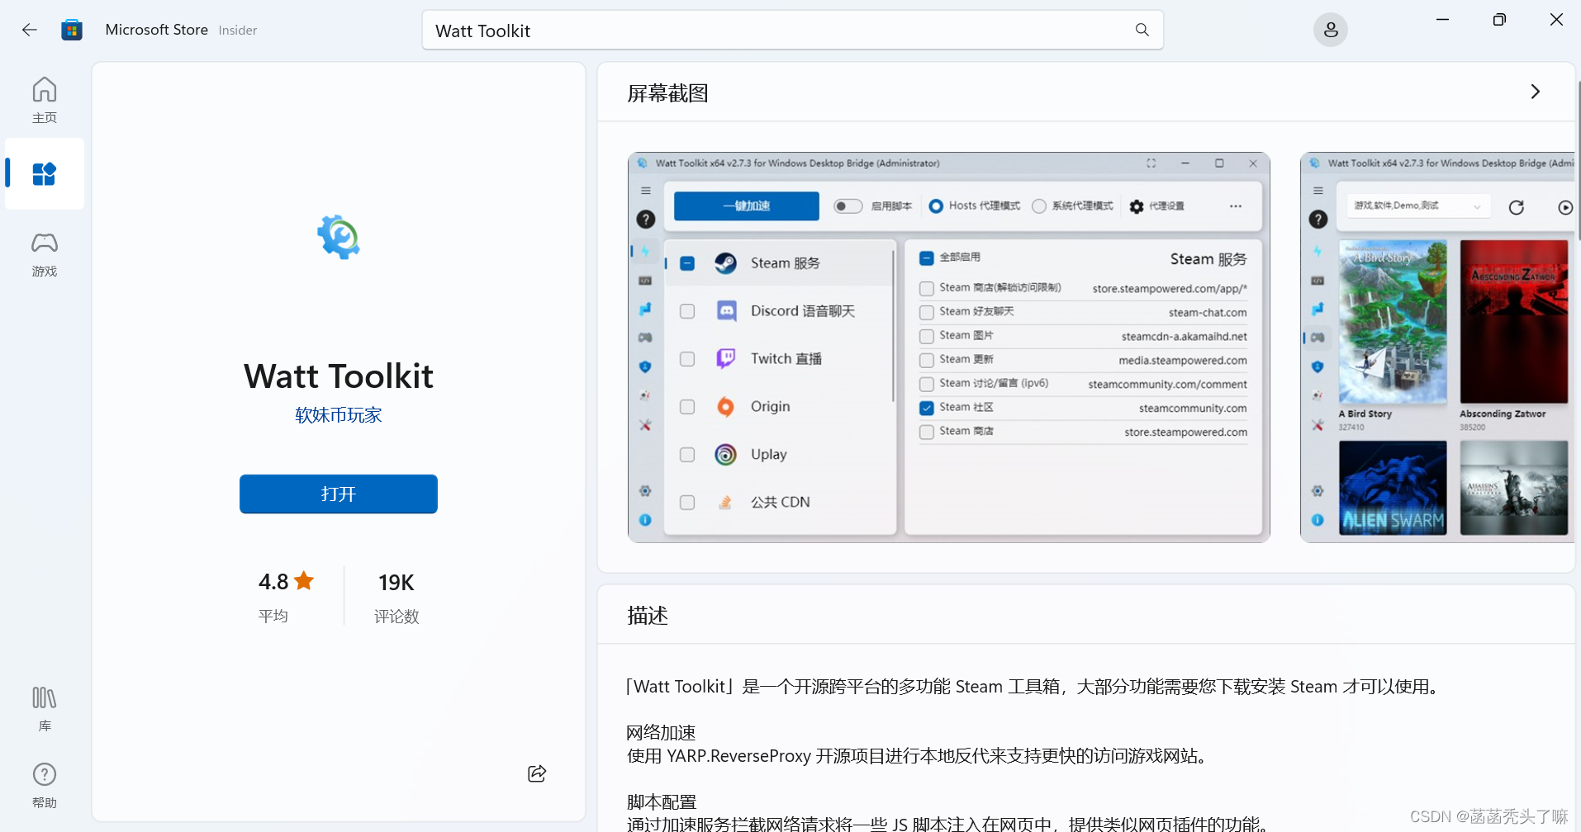Open the 软妹币玩家 publisher link
Screen dimensions: 1581x832
(338, 415)
